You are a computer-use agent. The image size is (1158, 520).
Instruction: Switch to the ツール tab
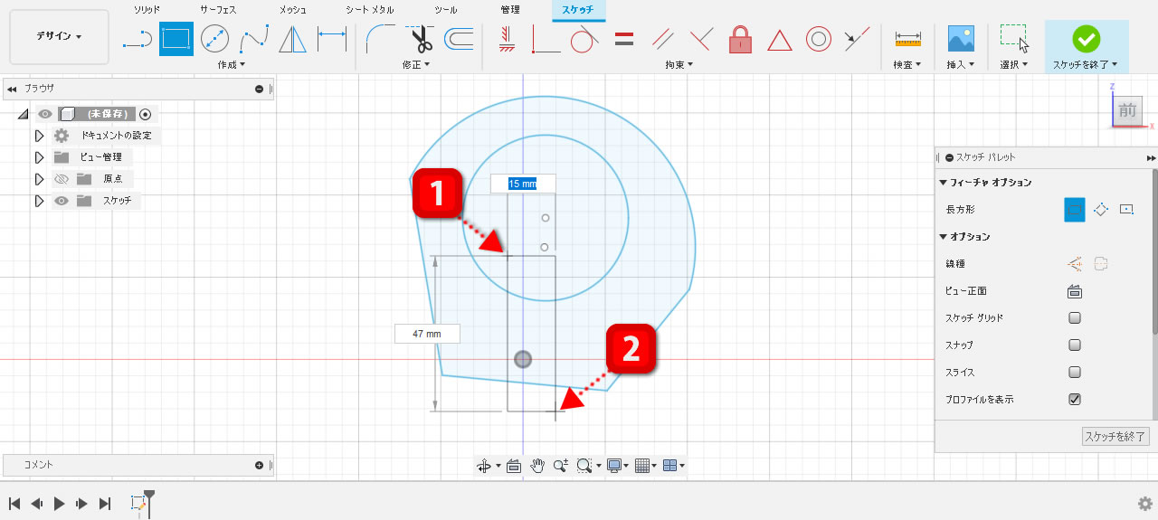445,10
